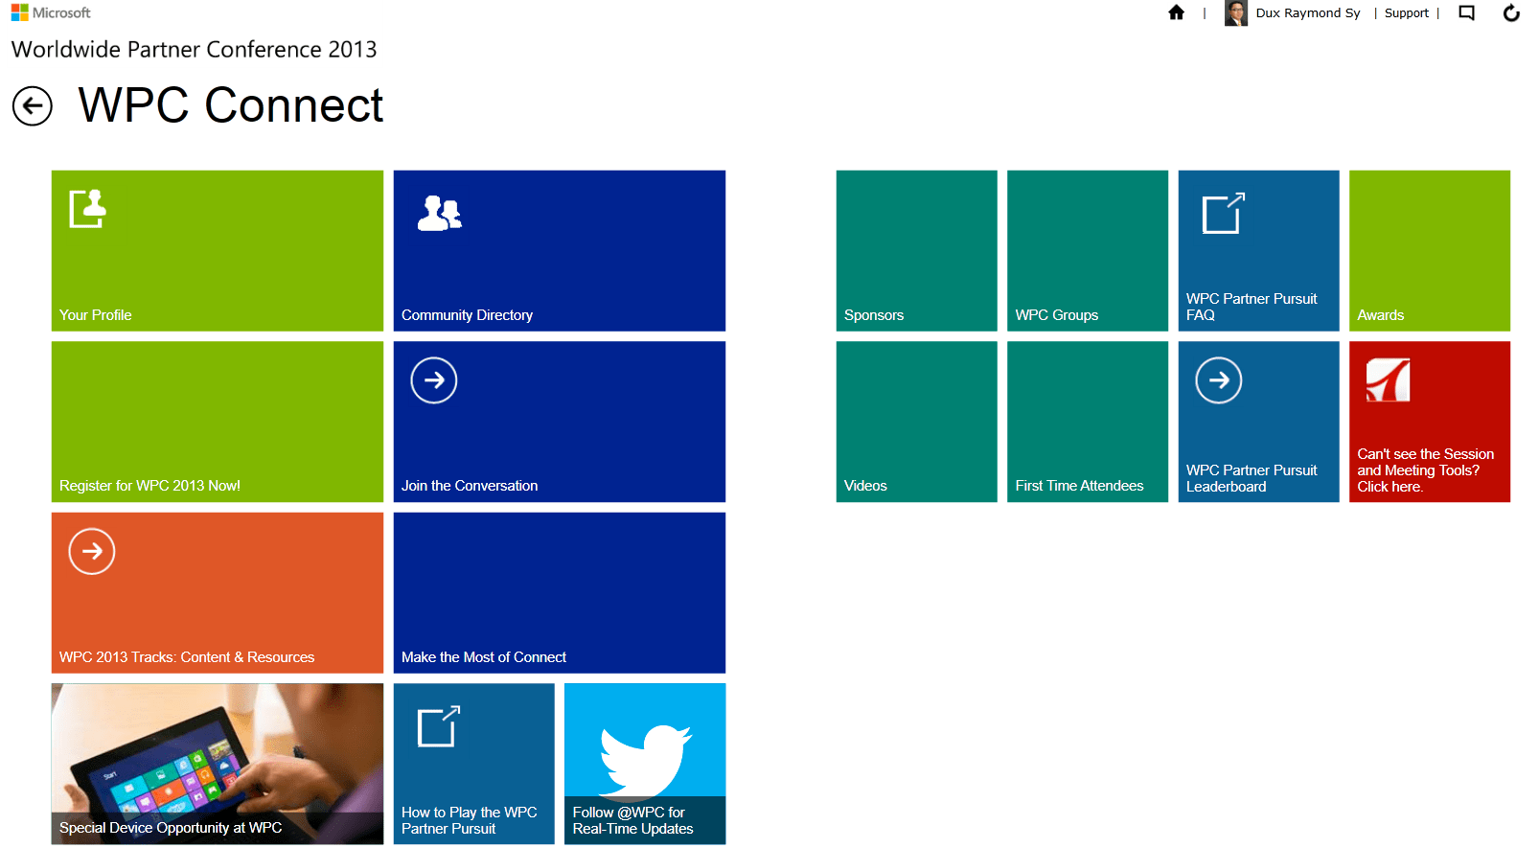Click external-link icon on How to Play tile
The image size is (1539, 848).
point(439,726)
